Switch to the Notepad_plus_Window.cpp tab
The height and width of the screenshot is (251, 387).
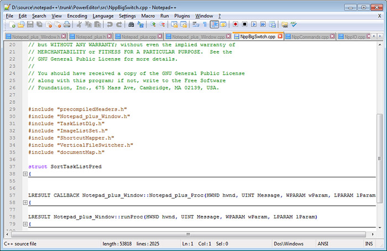pyautogui.click(x=198, y=37)
